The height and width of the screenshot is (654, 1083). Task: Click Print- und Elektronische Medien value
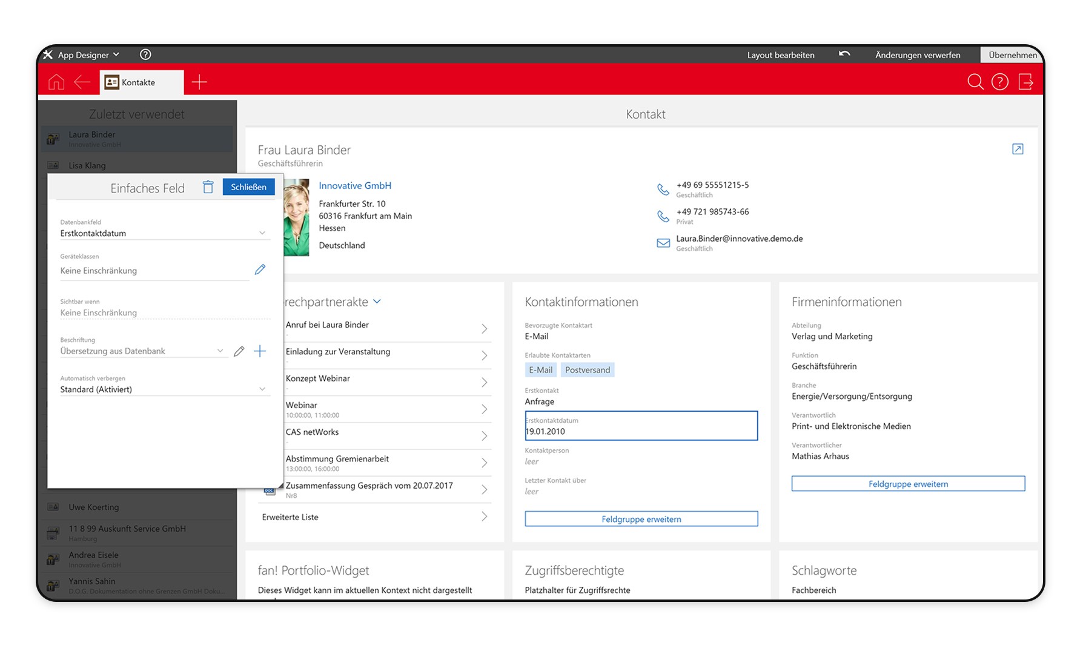coord(851,426)
